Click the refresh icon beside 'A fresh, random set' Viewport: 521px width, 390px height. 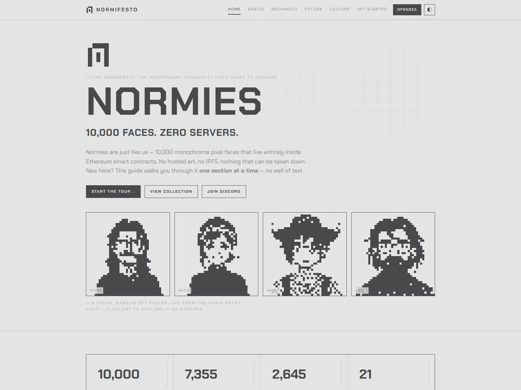click(88, 303)
